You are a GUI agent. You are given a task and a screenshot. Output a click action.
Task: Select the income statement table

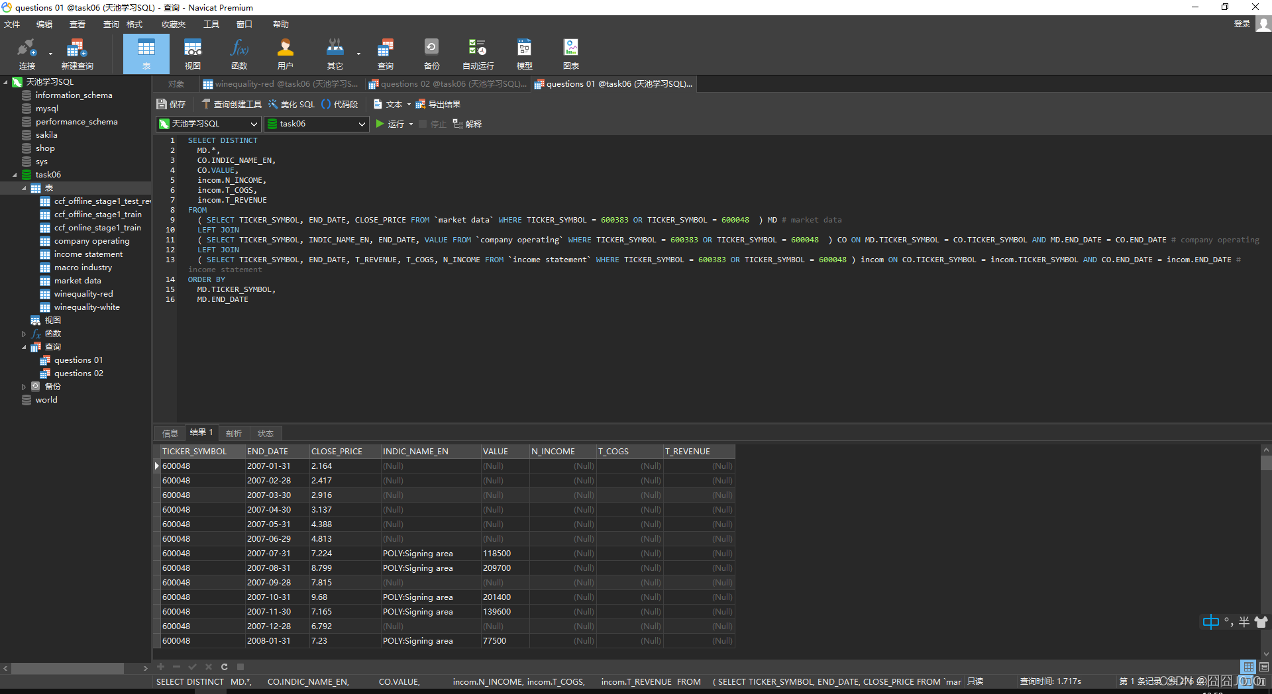(88, 254)
